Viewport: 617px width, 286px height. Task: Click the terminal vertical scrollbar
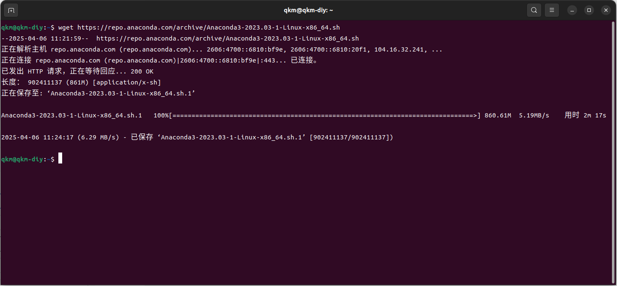[613, 152]
